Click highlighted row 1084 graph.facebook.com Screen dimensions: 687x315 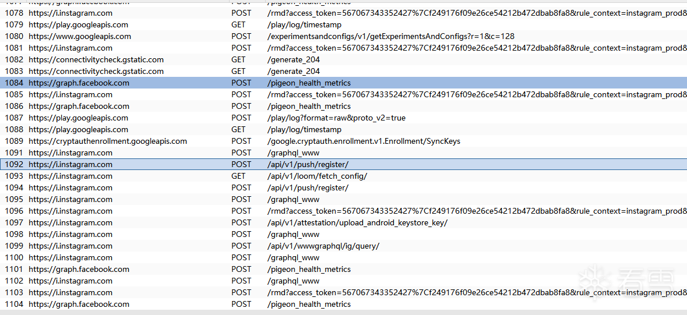tap(344, 83)
